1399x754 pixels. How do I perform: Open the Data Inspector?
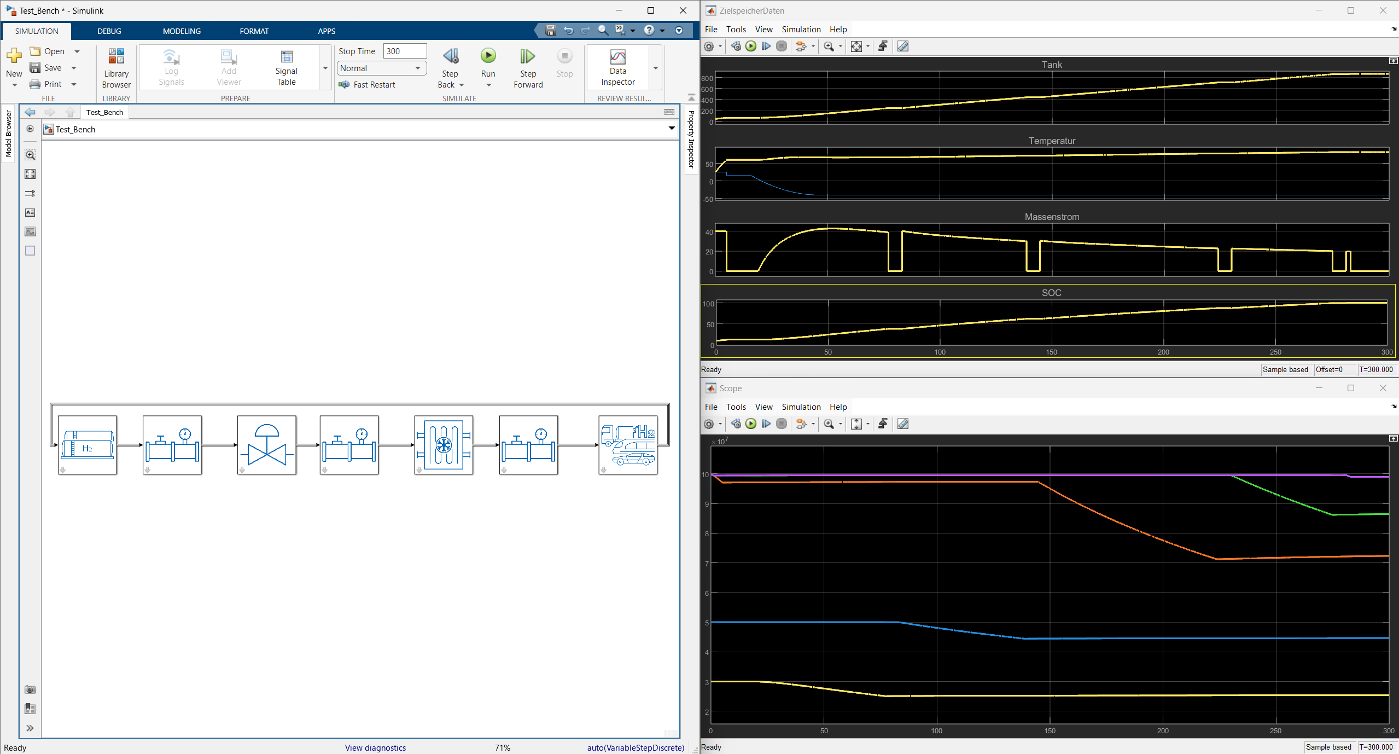click(617, 68)
